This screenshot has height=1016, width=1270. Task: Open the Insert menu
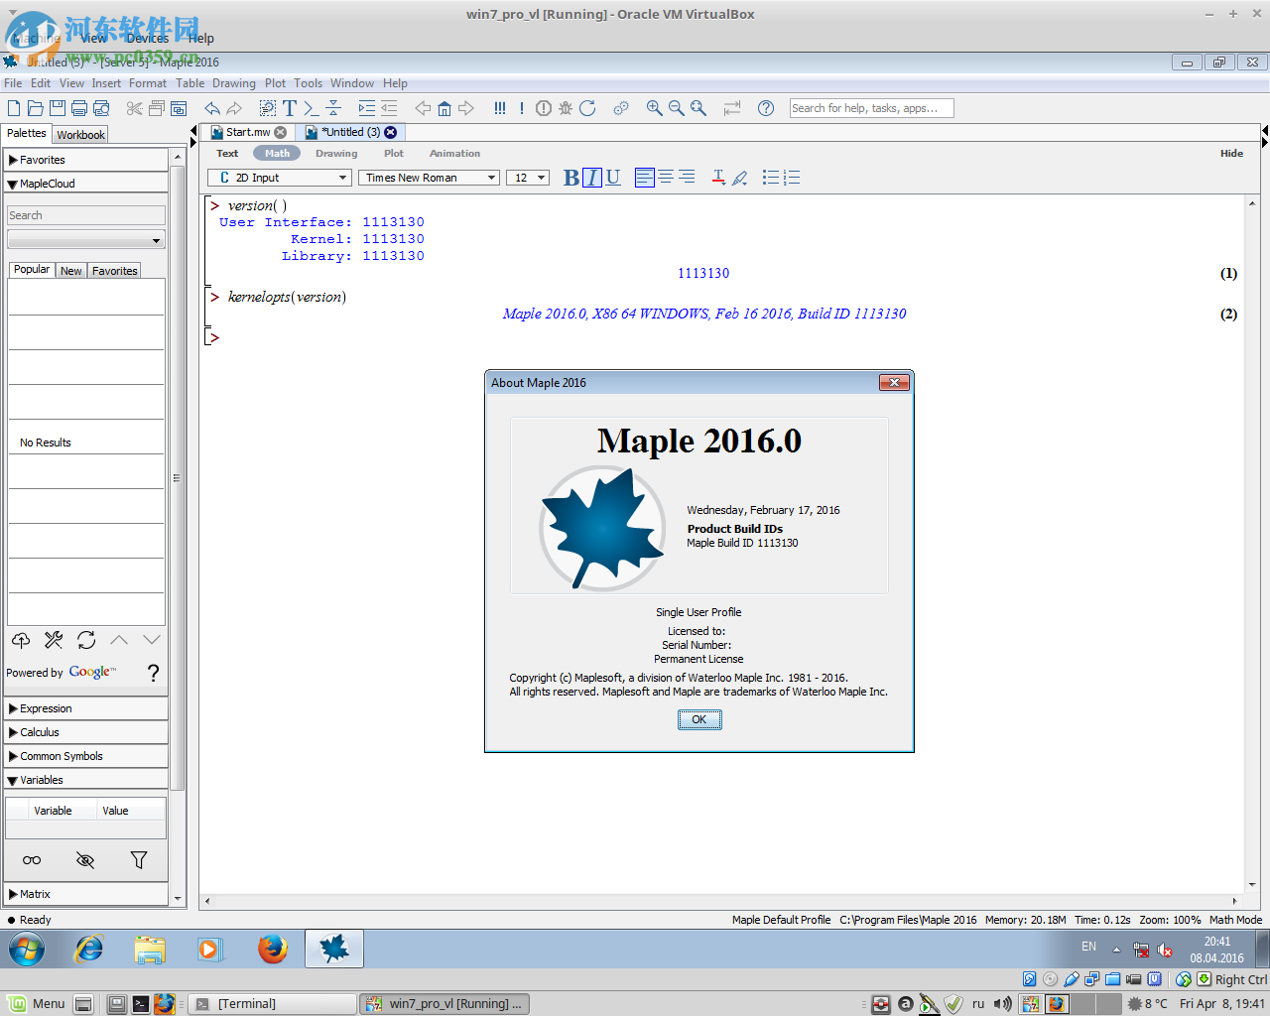pos(106,83)
